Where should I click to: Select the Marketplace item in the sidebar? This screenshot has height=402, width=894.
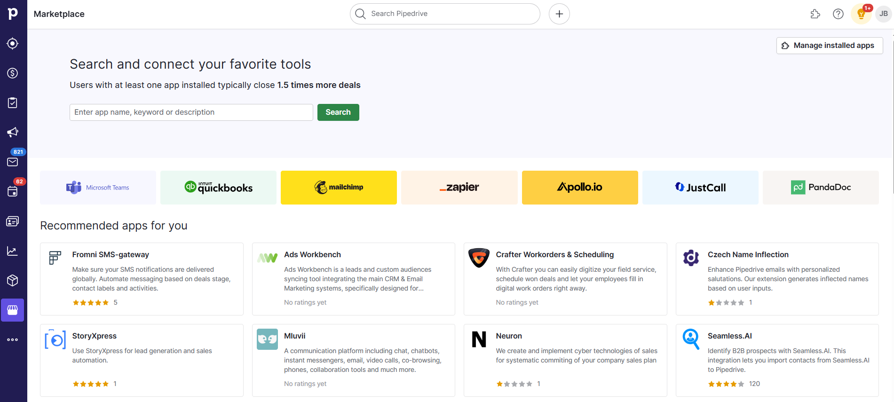[13, 310]
